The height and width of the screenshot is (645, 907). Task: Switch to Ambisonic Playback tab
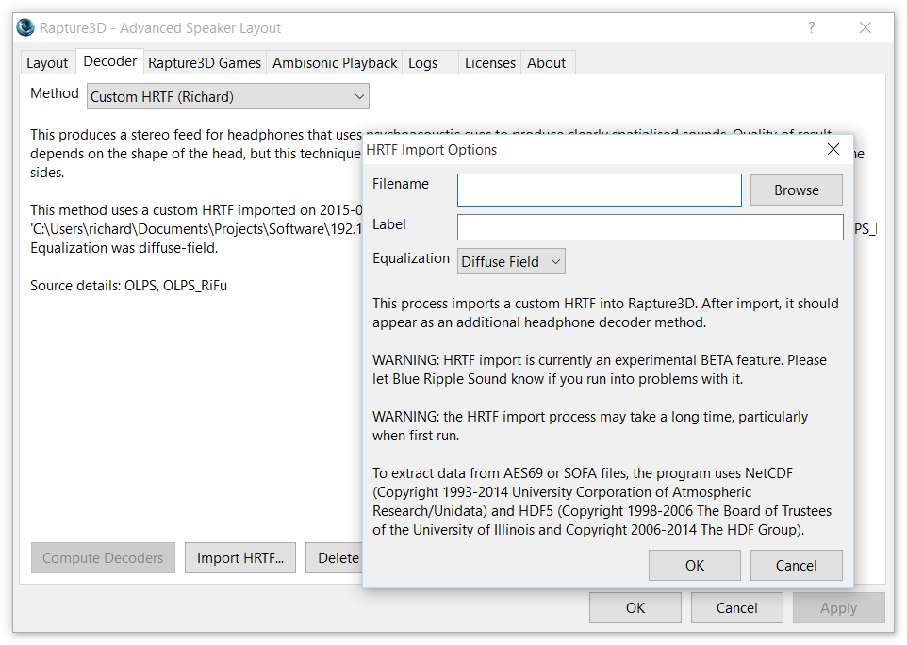pos(335,62)
